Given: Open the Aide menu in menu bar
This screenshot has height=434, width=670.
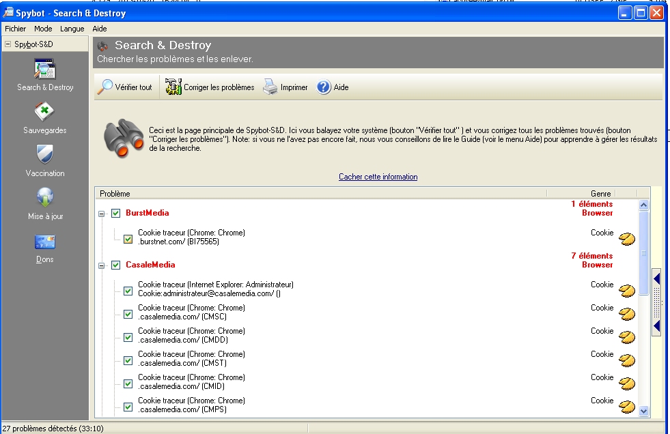Looking at the screenshot, I should coord(100,29).
